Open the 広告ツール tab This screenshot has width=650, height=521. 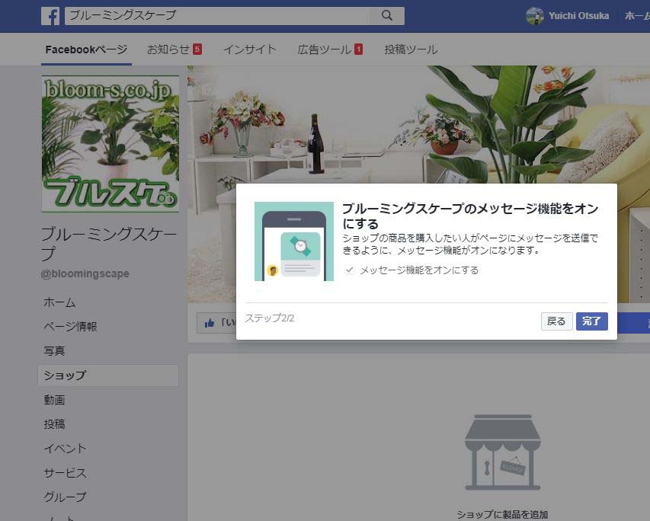coord(324,50)
